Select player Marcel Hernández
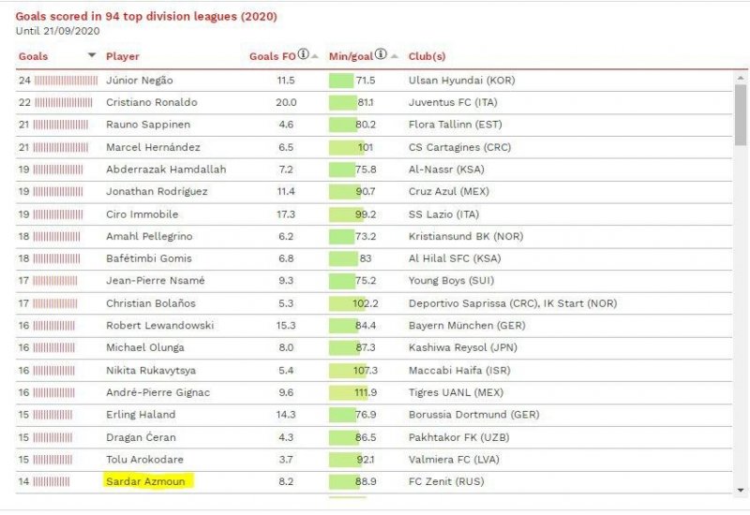The image size is (750, 515). coord(153,147)
